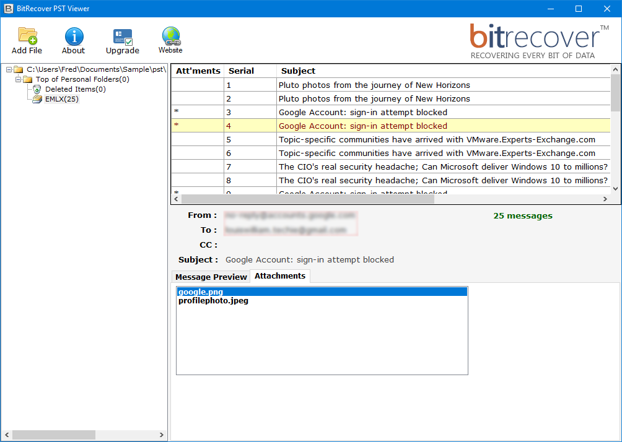Viewport: 622px width, 442px height.
Task: Sort by the Subject column header
Action: coord(443,71)
